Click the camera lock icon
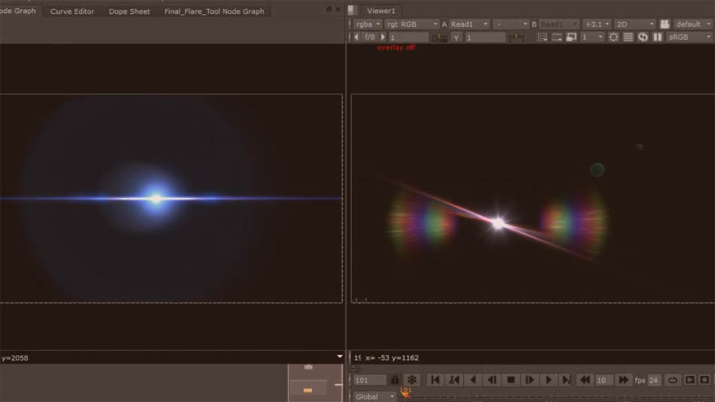The width and height of the screenshot is (715, 402). [x=665, y=24]
